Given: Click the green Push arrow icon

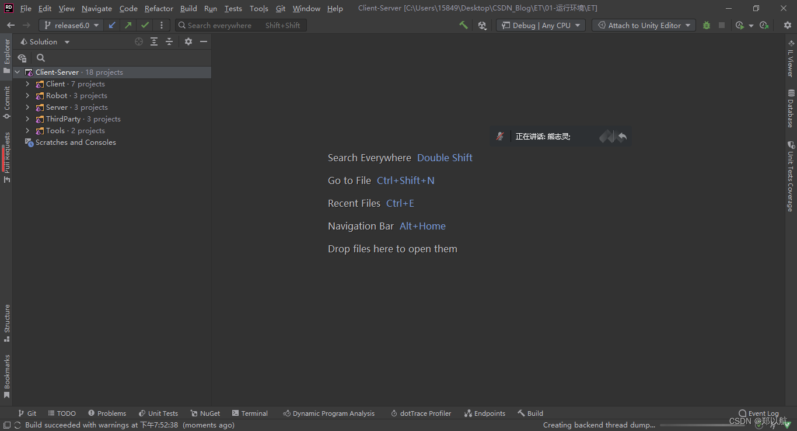Looking at the screenshot, I should (128, 25).
